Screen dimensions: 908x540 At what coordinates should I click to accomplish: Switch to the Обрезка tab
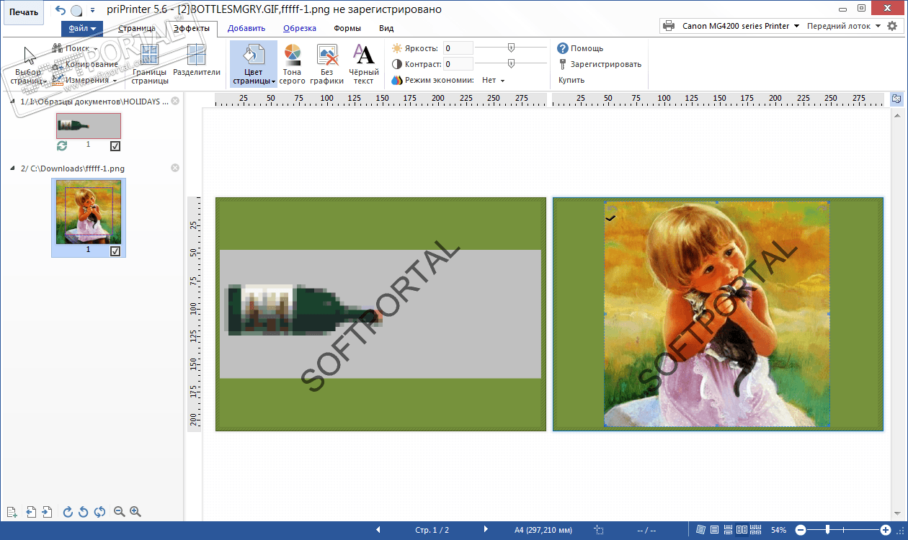coord(300,28)
